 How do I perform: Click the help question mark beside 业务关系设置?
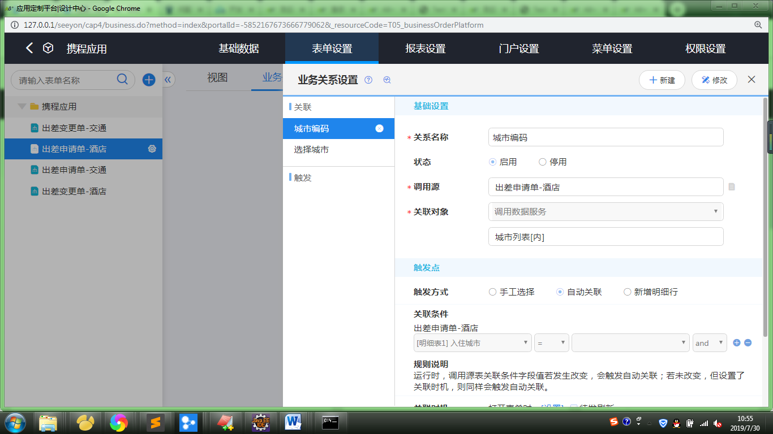pyautogui.click(x=368, y=80)
